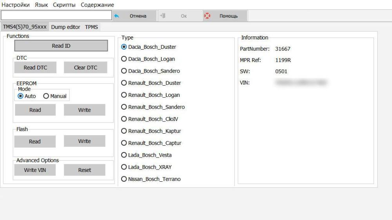Click the SW value 0501
This screenshot has height=220, width=392.
281,71
